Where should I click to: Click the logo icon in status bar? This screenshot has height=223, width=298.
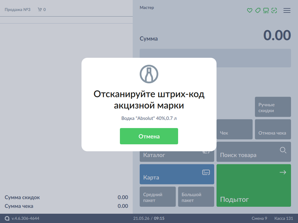pyautogui.click(x=7, y=218)
